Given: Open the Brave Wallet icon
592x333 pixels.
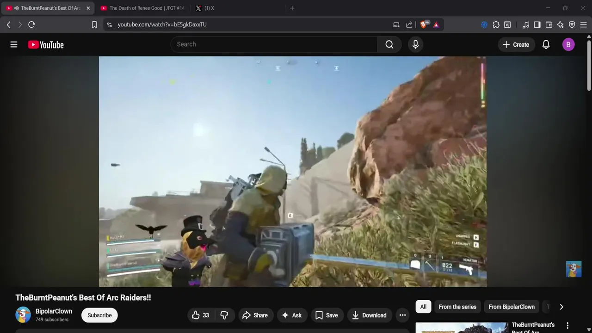Looking at the screenshot, I should (x=549, y=25).
